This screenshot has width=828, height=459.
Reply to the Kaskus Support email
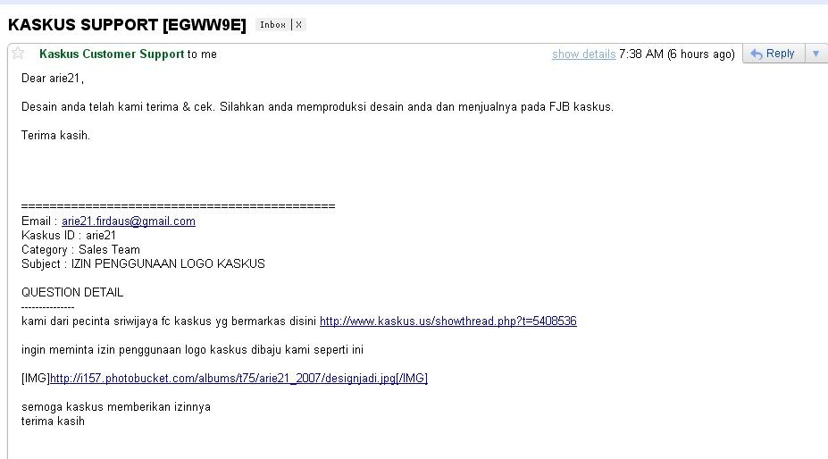774,54
